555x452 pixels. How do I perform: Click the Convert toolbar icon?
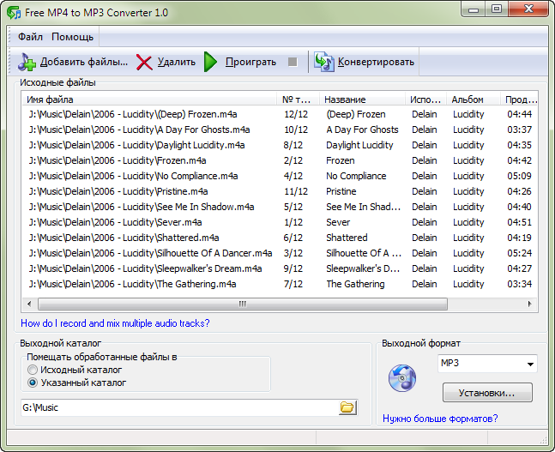(324, 62)
